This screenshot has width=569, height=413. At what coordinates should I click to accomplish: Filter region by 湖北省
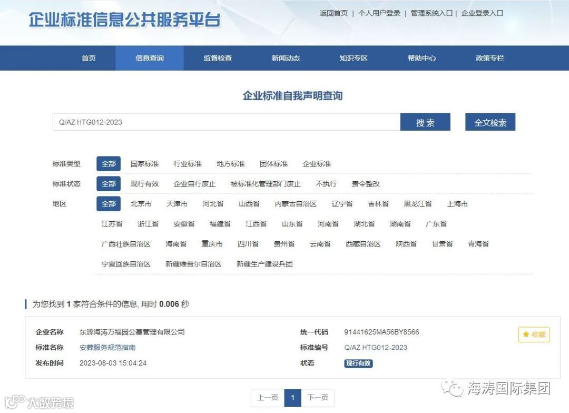364,223
